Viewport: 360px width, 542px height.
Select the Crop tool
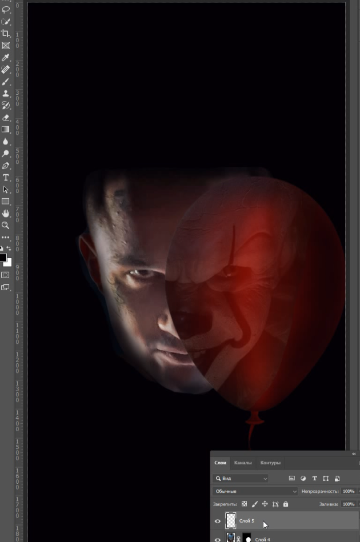pos(6,34)
